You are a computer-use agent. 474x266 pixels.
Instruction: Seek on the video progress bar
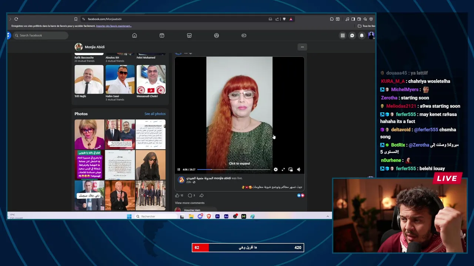tap(234, 170)
